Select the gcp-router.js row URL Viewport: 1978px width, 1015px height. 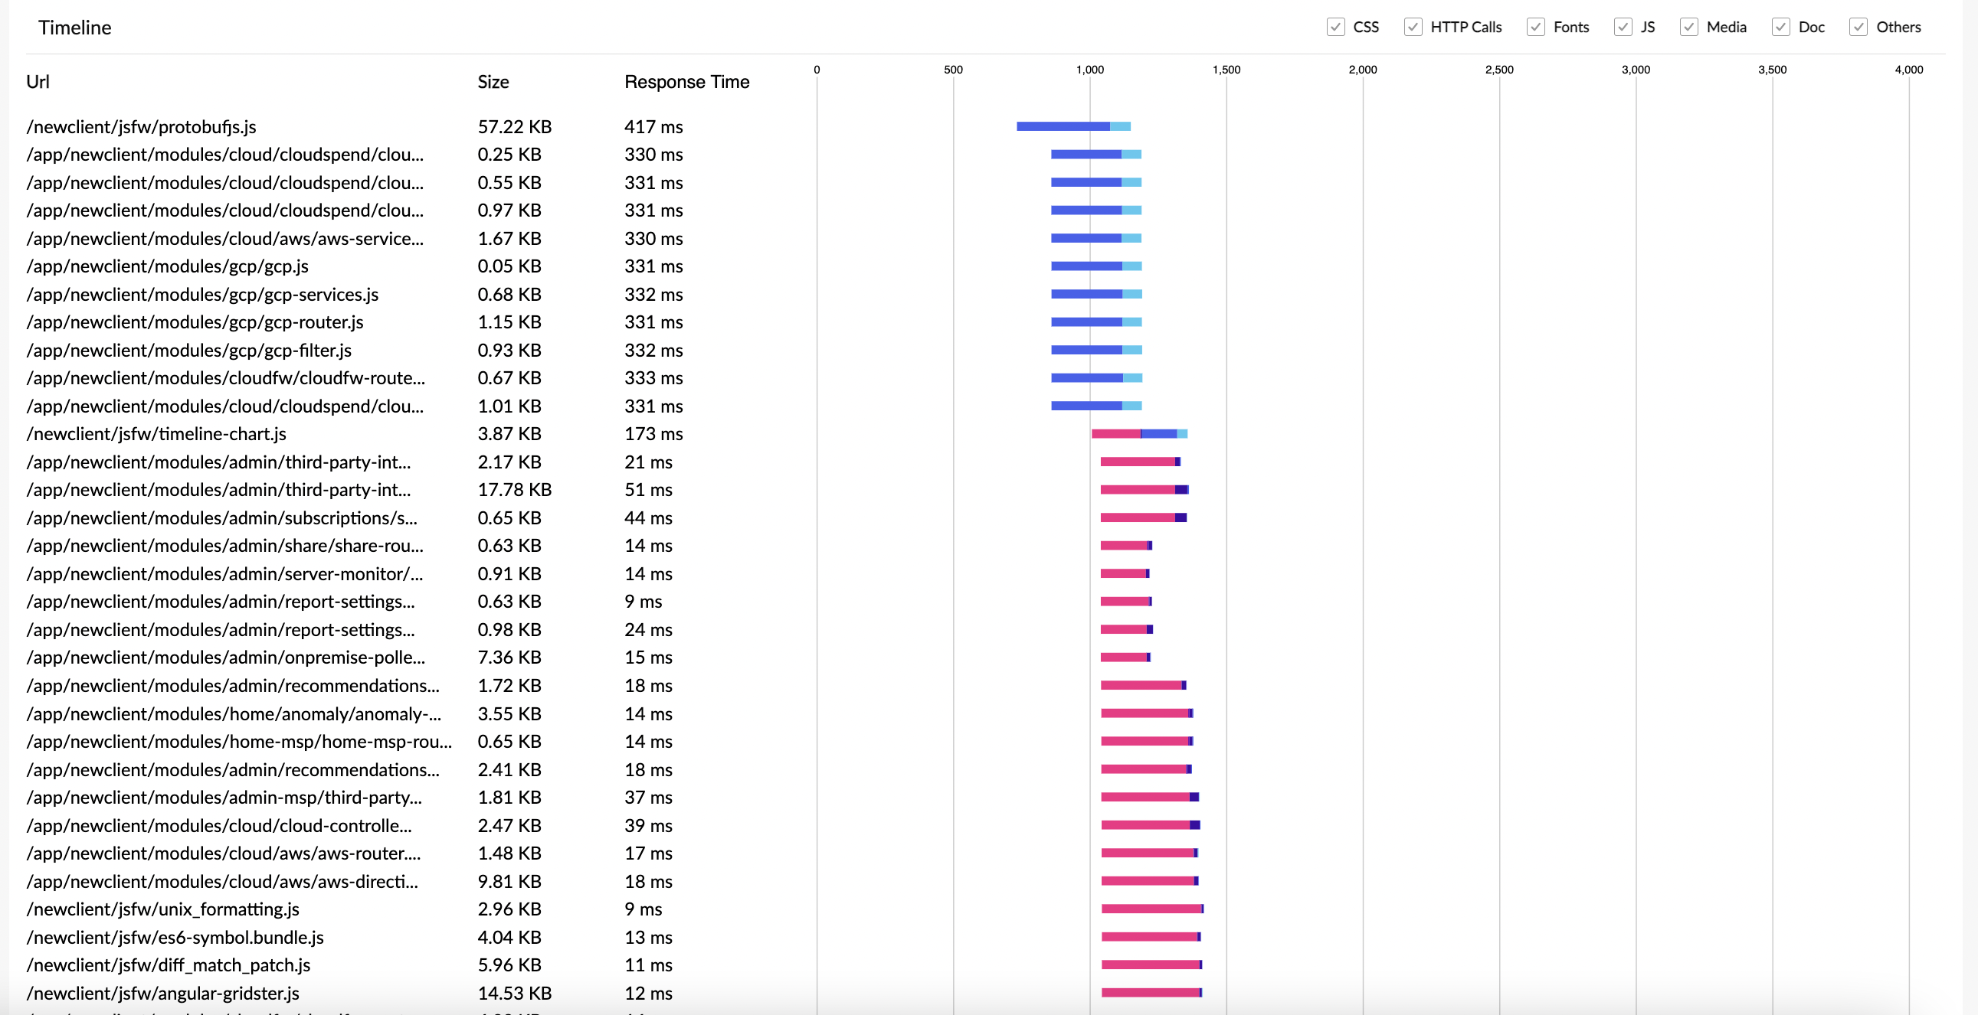coord(195,322)
